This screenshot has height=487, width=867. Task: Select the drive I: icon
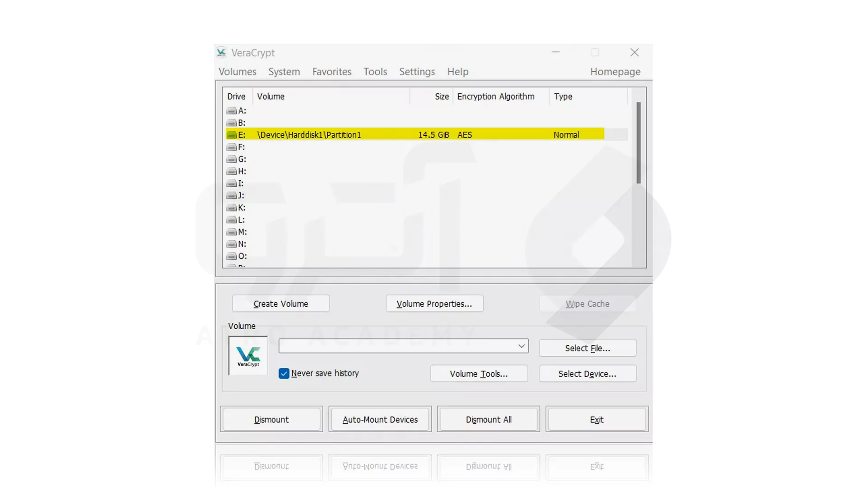click(231, 184)
